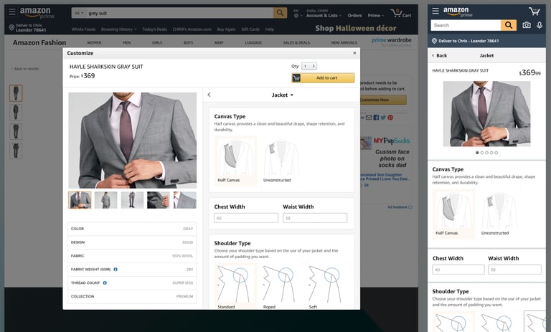Go Back in mobile view
Screen dimensions: 551x332
(x=439, y=55)
